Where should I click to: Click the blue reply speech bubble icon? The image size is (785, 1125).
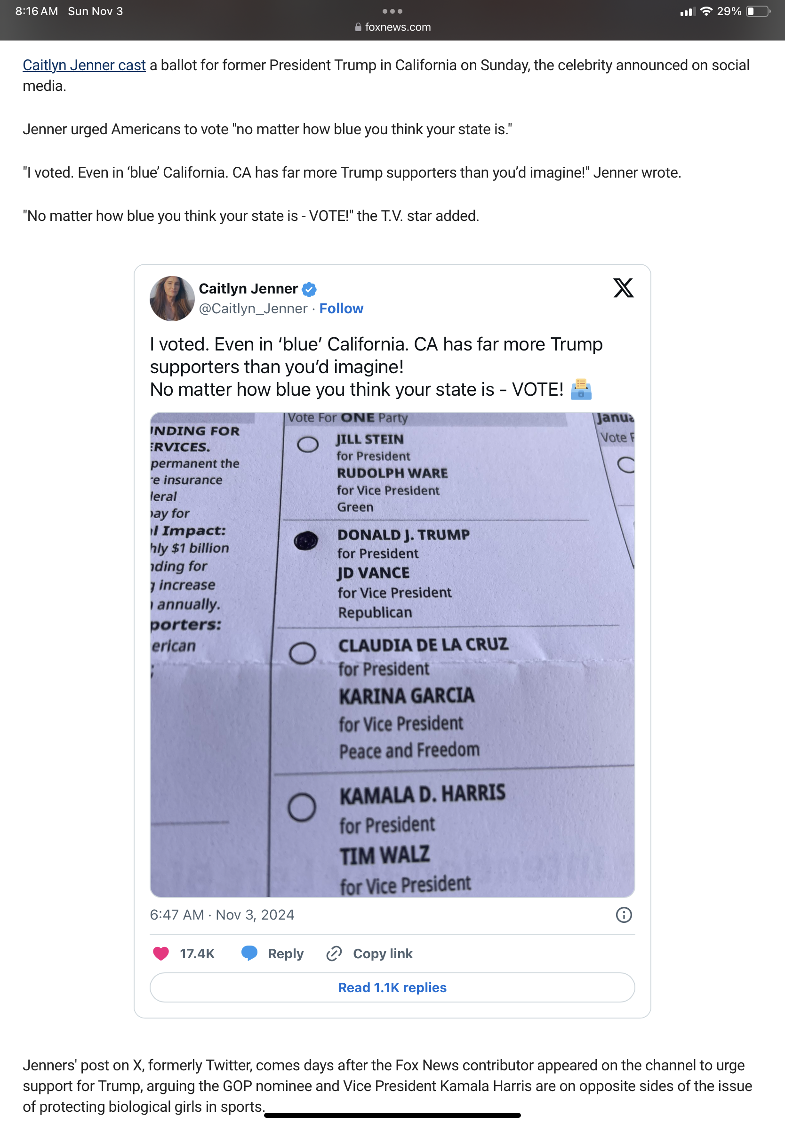tap(249, 953)
